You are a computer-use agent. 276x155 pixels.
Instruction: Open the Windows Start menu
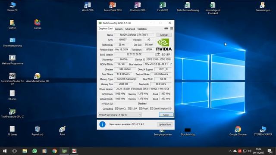[x=5, y=151]
